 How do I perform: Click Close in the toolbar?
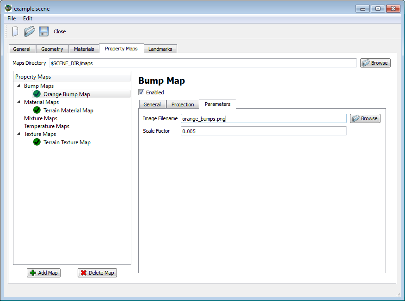tap(60, 31)
